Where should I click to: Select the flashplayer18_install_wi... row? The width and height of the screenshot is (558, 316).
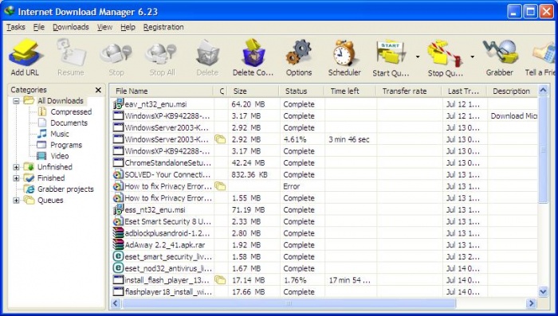tap(324, 292)
